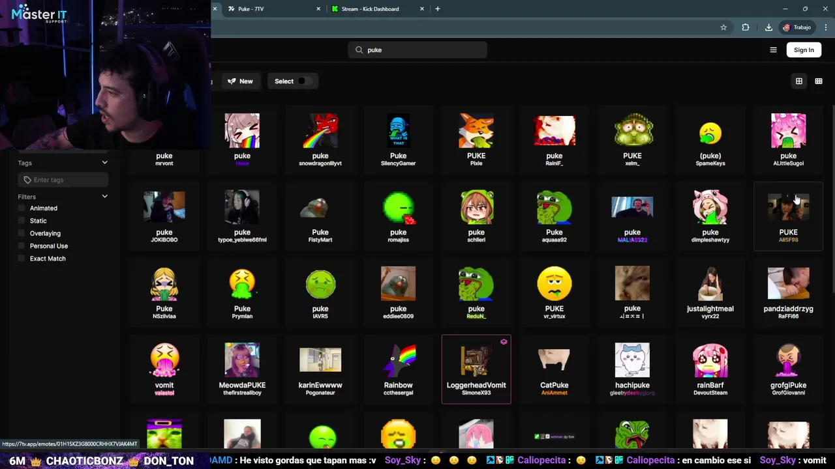Open RedwN_ uploader link
Image resolution: width=835 pixels, height=469 pixels.
coord(476,317)
